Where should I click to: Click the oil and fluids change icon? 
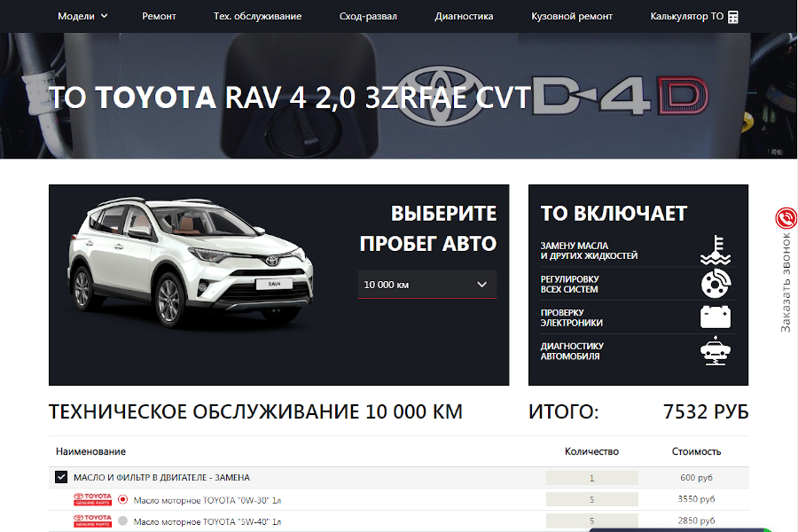point(715,251)
